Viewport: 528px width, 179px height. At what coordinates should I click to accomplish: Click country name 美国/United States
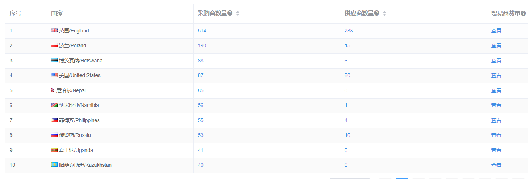point(80,75)
